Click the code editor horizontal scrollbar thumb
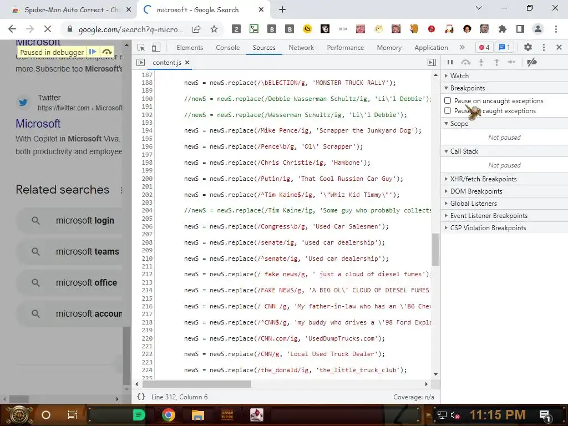The height and width of the screenshot is (426, 568). pos(196,384)
